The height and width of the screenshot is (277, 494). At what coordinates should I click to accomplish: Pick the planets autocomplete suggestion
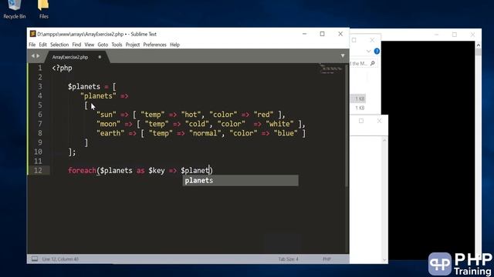(x=240, y=181)
